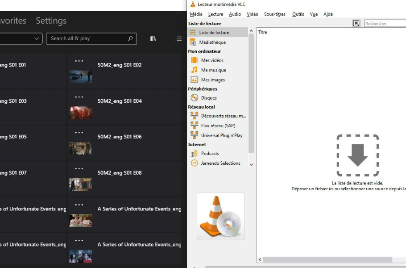Click the Mes vidéos film icon
Screen dimensions: 406x268
tap(194, 60)
